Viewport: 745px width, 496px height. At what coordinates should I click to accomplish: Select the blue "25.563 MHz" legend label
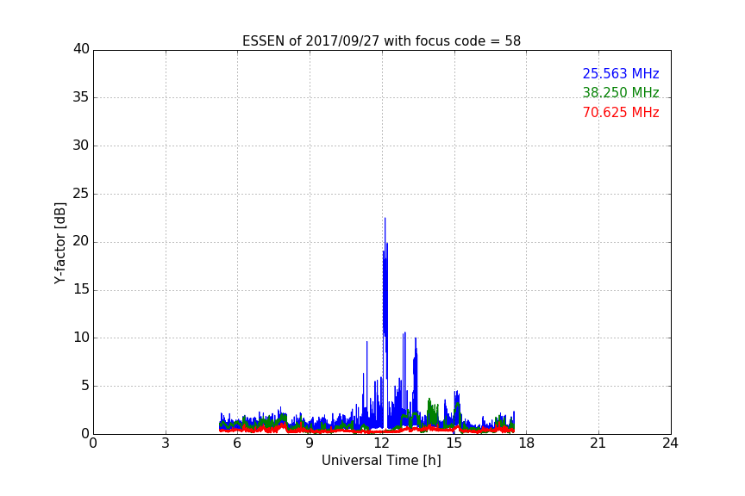[621, 73]
